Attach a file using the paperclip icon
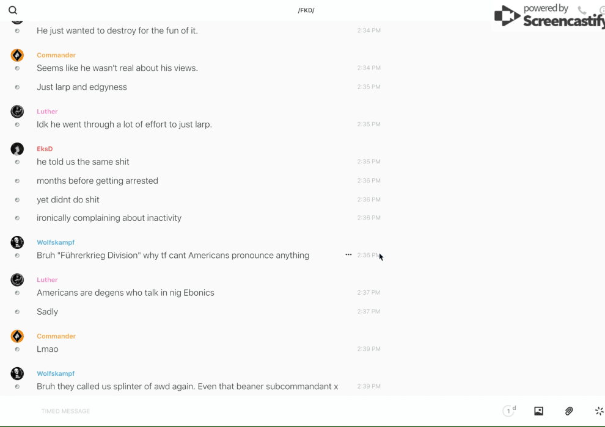 pos(569,411)
